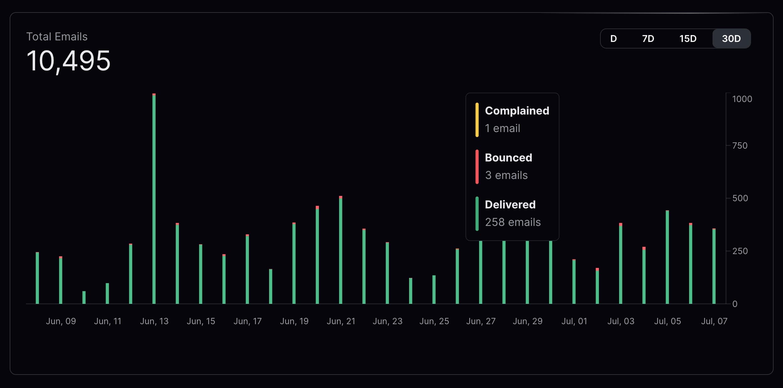Toggle the Complained series in the legend
This screenshot has height=388, width=783.
(x=517, y=110)
